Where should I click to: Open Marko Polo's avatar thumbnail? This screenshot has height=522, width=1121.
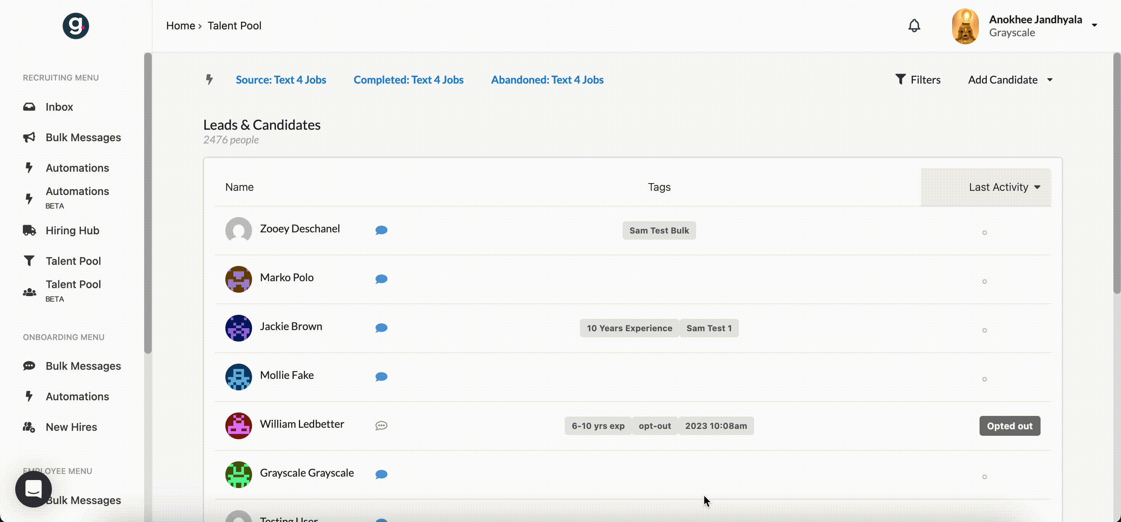238,279
